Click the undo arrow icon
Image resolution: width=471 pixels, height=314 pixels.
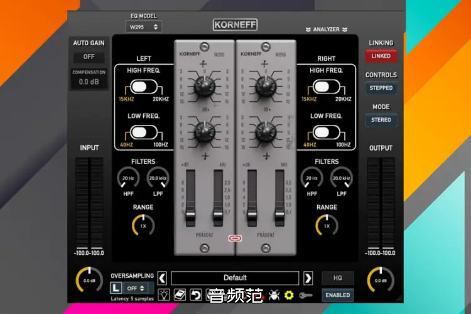196,295
